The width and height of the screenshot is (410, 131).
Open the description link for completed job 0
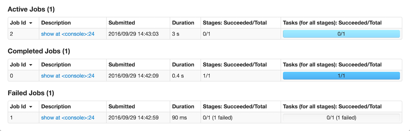(x=68, y=76)
